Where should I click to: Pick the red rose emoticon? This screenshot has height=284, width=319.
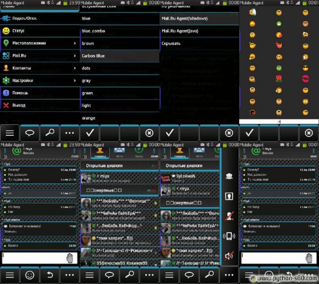click(x=279, y=78)
